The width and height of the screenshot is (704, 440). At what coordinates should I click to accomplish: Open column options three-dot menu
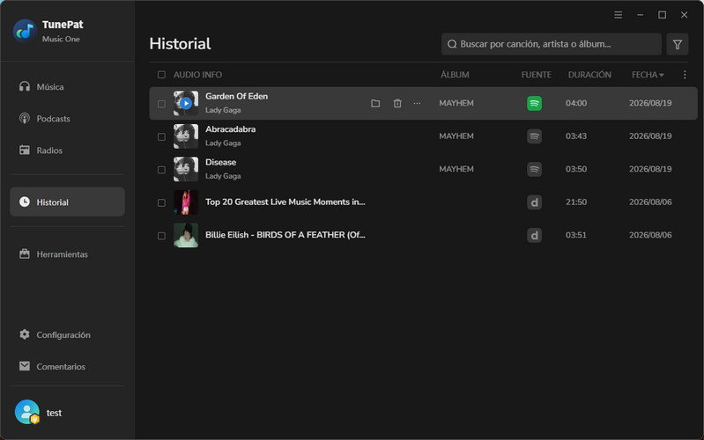coord(685,75)
